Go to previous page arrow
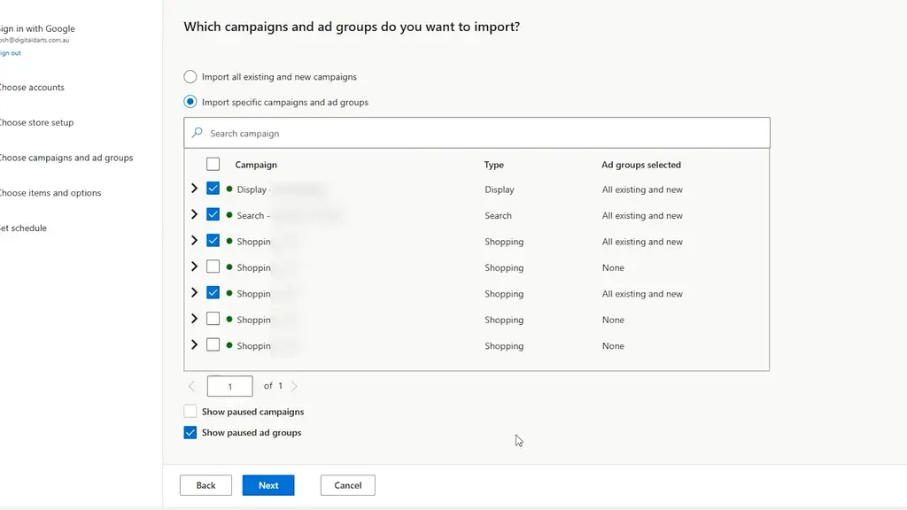 pyautogui.click(x=191, y=386)
